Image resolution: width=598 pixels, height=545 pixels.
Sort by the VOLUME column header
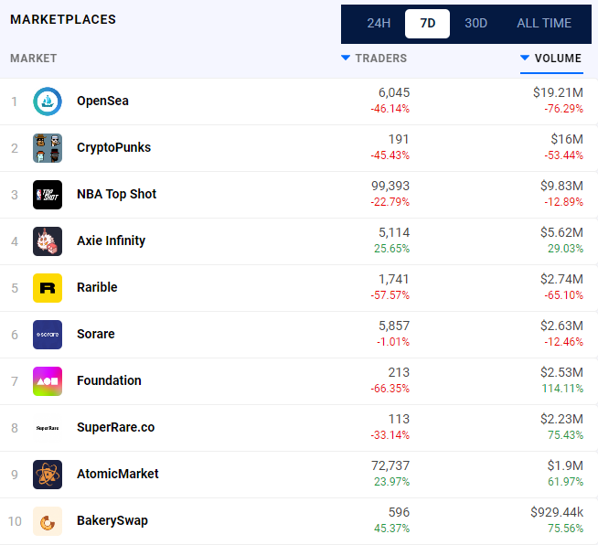point(551,59)
